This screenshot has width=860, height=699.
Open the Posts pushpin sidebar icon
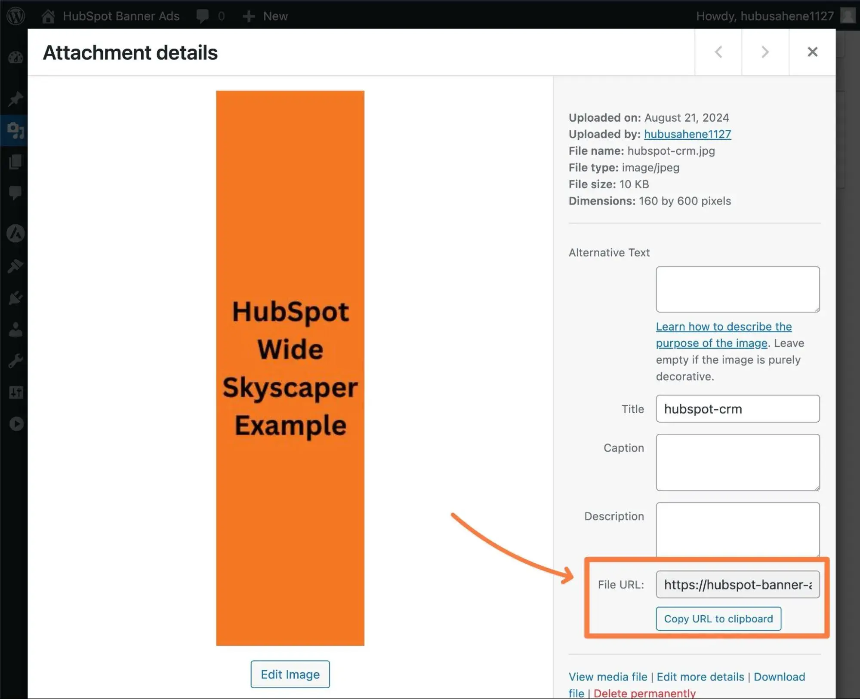coord(16,99)
